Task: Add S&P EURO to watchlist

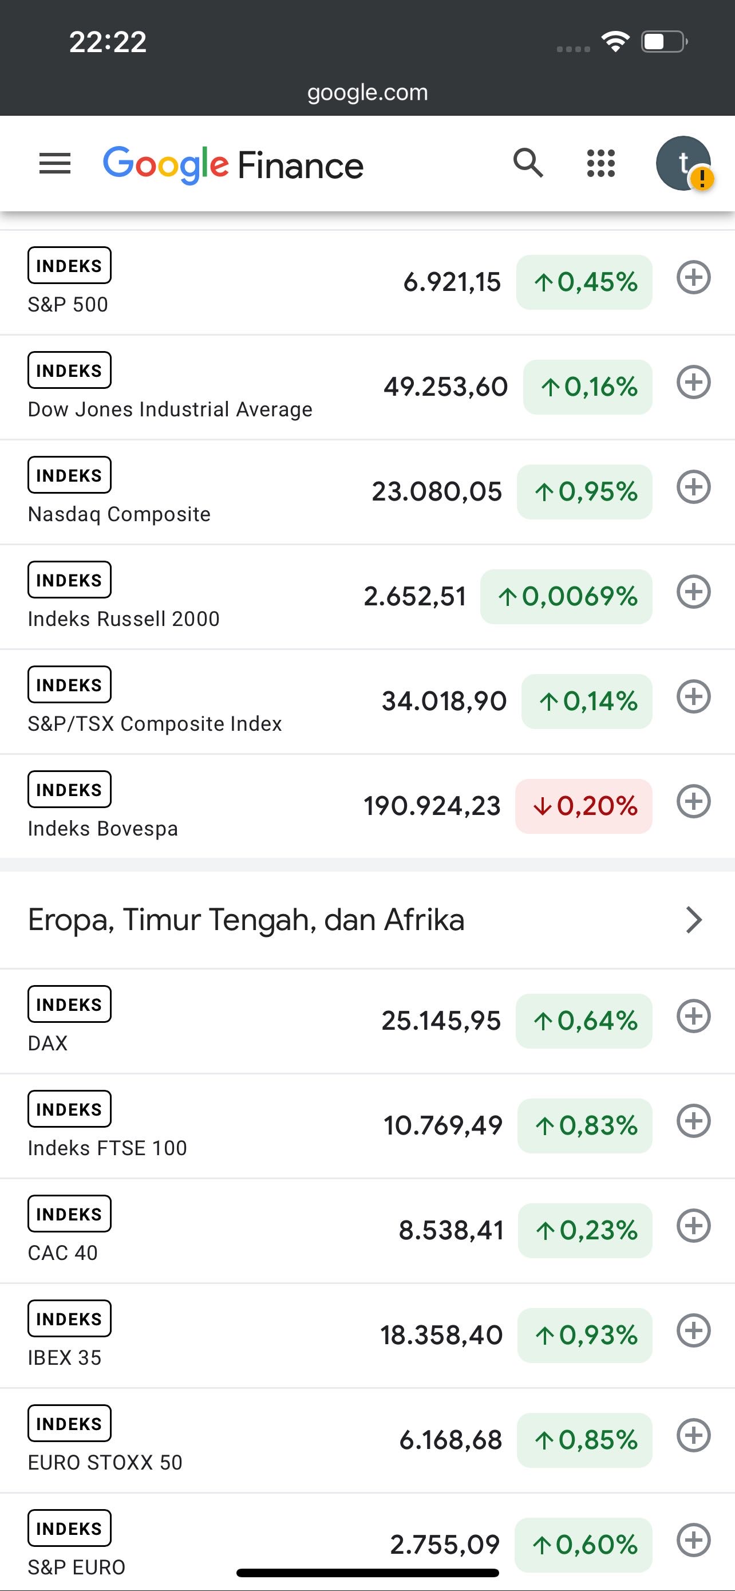Action: [x=694, y=1541]
